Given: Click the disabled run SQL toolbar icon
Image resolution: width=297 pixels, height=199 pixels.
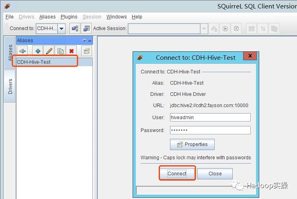Looking at the screenshot, I should (x=225, y=29).
